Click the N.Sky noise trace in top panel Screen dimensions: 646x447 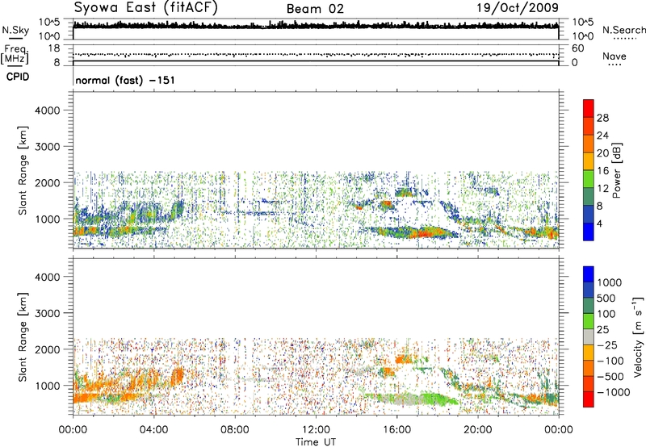tap(316, 26)
